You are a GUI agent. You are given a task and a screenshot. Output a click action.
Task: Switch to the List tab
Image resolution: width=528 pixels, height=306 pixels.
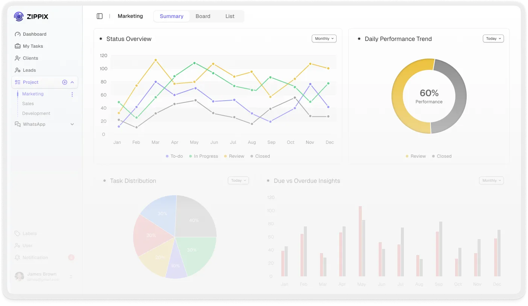230,16
